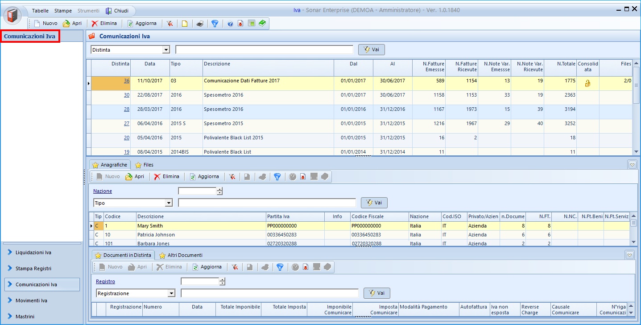Open the Tabelle menu

click(40, 11)
